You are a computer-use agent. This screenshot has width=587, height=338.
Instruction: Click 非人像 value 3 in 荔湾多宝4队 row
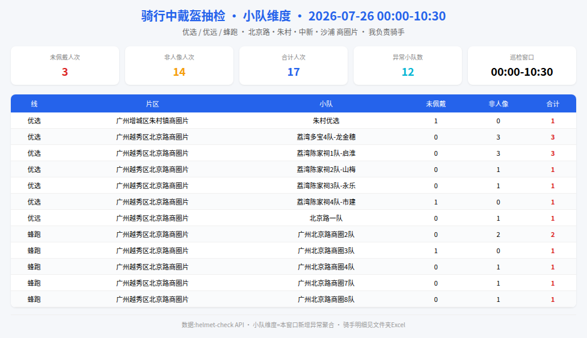point(498,137)
